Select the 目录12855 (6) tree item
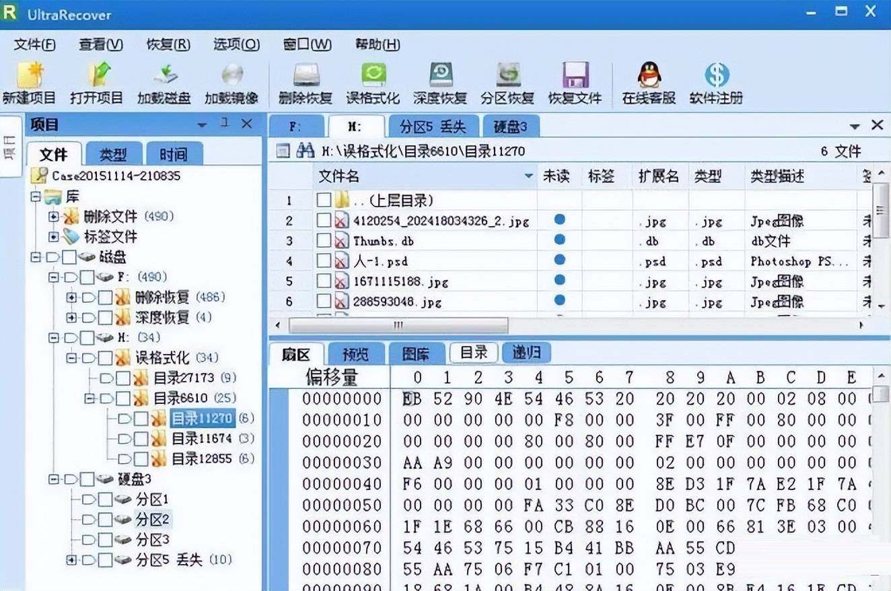This screenshot has height=591, width=891. point(212,459)
